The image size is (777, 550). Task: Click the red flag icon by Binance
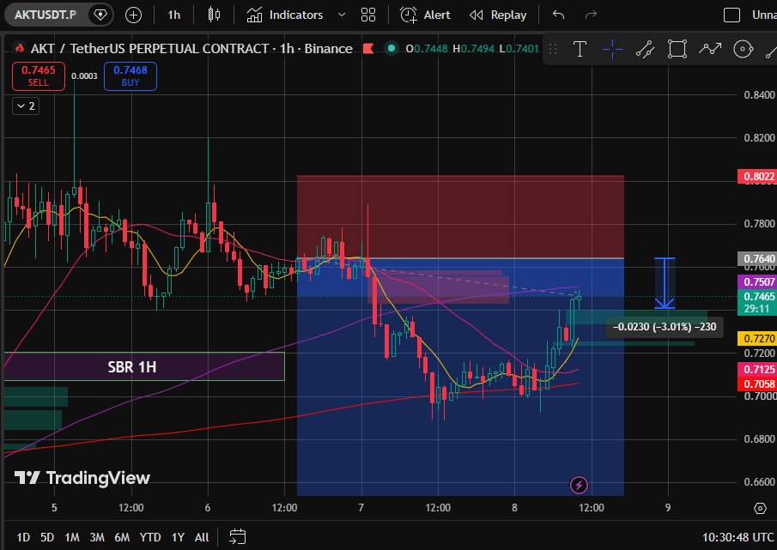(368, 49)
